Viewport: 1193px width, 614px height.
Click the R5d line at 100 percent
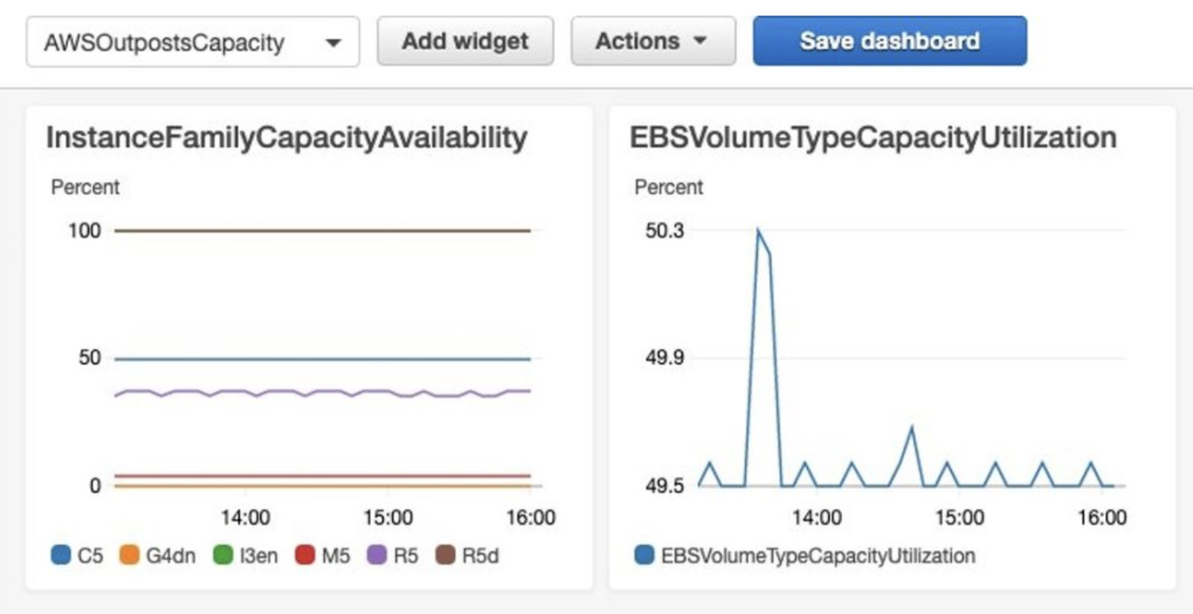tap(322, 231)
